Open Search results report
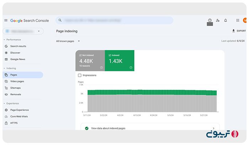249x145 pixels. pyautogui.click(x=18, y=46)
